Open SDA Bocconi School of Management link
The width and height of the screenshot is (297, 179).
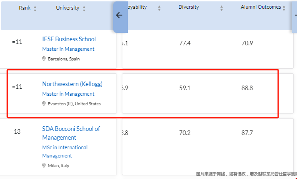point(71,133)
